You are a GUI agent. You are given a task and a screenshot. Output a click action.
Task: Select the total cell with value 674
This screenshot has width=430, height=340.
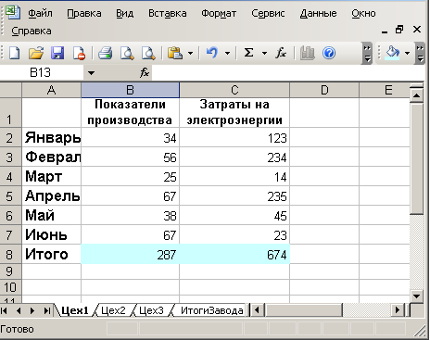pos(234,254)
